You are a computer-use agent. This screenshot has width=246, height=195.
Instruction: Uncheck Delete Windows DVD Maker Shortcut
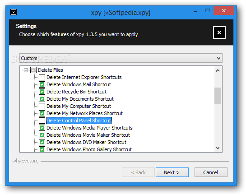point(42,142)
